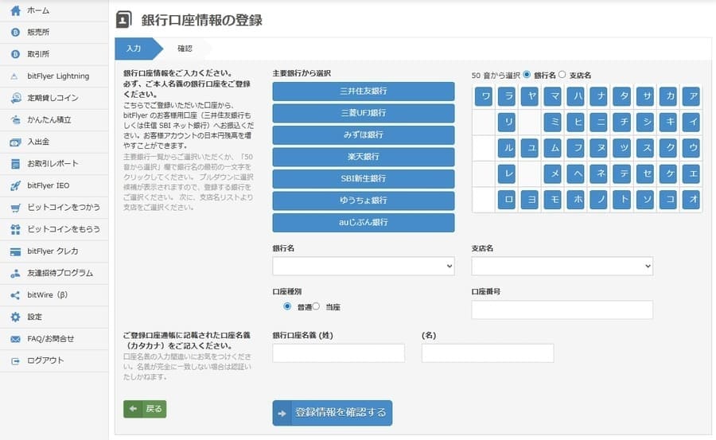Open the 販売所 sidebar menu label
716x440 pixels.
point(38,32)
